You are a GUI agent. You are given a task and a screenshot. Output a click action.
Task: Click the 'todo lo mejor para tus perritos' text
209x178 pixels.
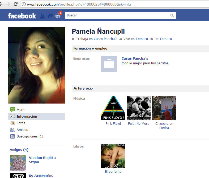(145, 63)
